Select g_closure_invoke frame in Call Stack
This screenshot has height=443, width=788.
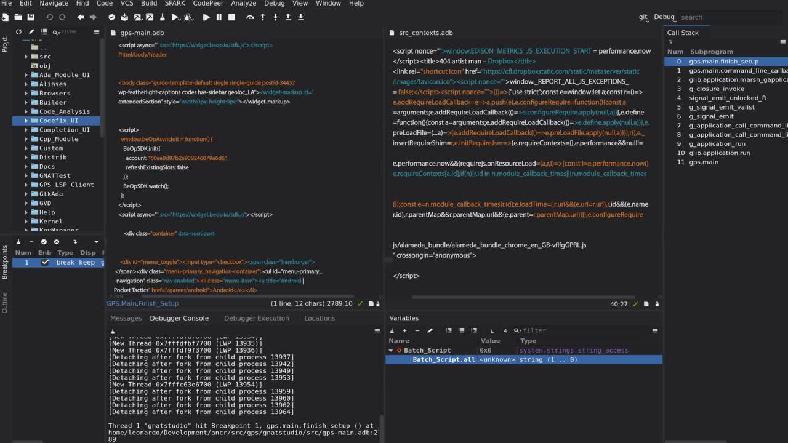716,89
